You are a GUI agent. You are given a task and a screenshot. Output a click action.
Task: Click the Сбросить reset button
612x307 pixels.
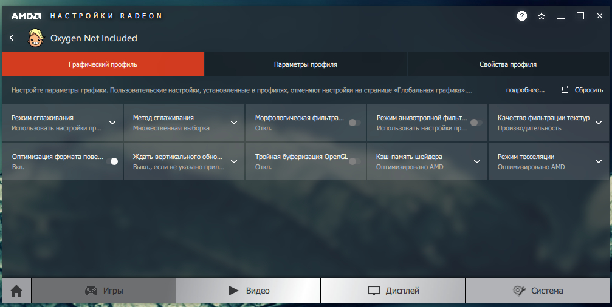(x=582, y=90)
